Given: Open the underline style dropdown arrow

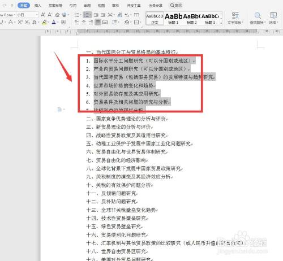Looking at the screenshot, I should (x=5, y=23).
